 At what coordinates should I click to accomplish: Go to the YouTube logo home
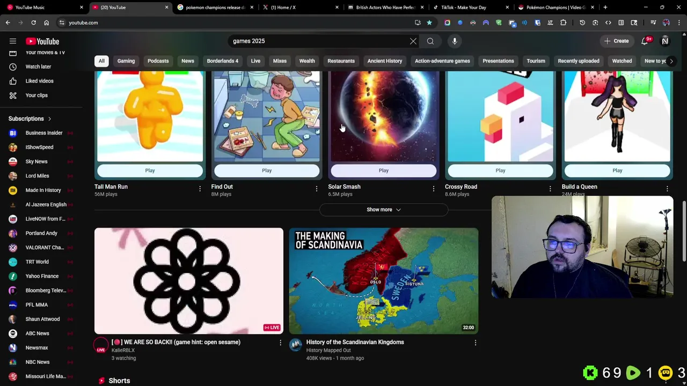pos(42,41)
